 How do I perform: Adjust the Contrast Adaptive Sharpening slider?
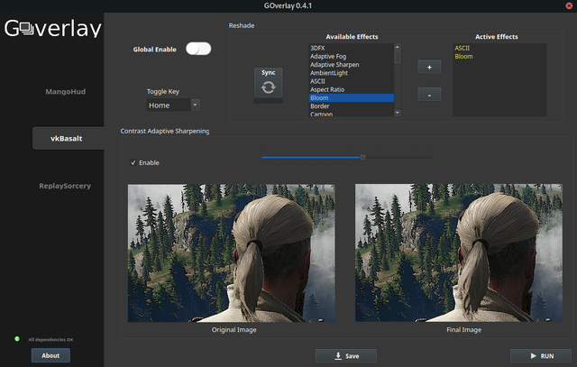tap(362, 157)
